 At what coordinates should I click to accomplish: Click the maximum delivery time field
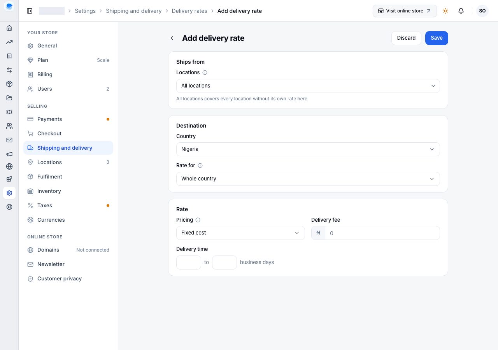click(x=224, y=262)
